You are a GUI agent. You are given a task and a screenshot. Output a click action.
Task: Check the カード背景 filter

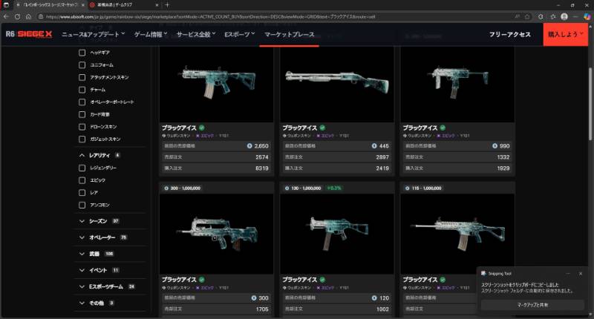coord(82,114)
